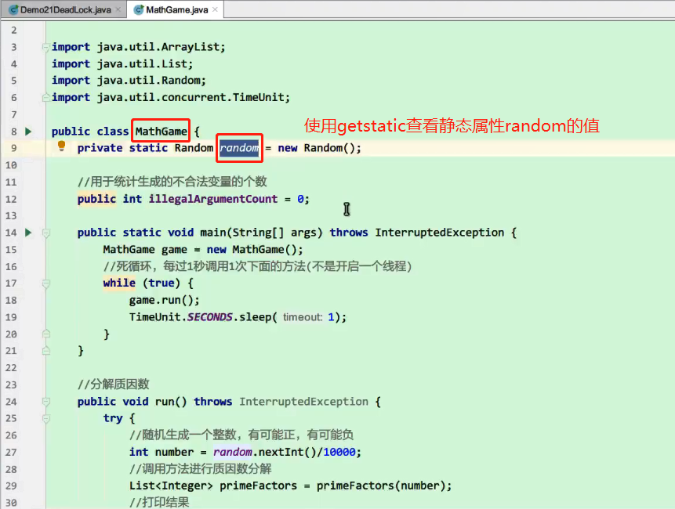
Task: Click line number 27 in the gutter
Action: click(x=11, y=453)
